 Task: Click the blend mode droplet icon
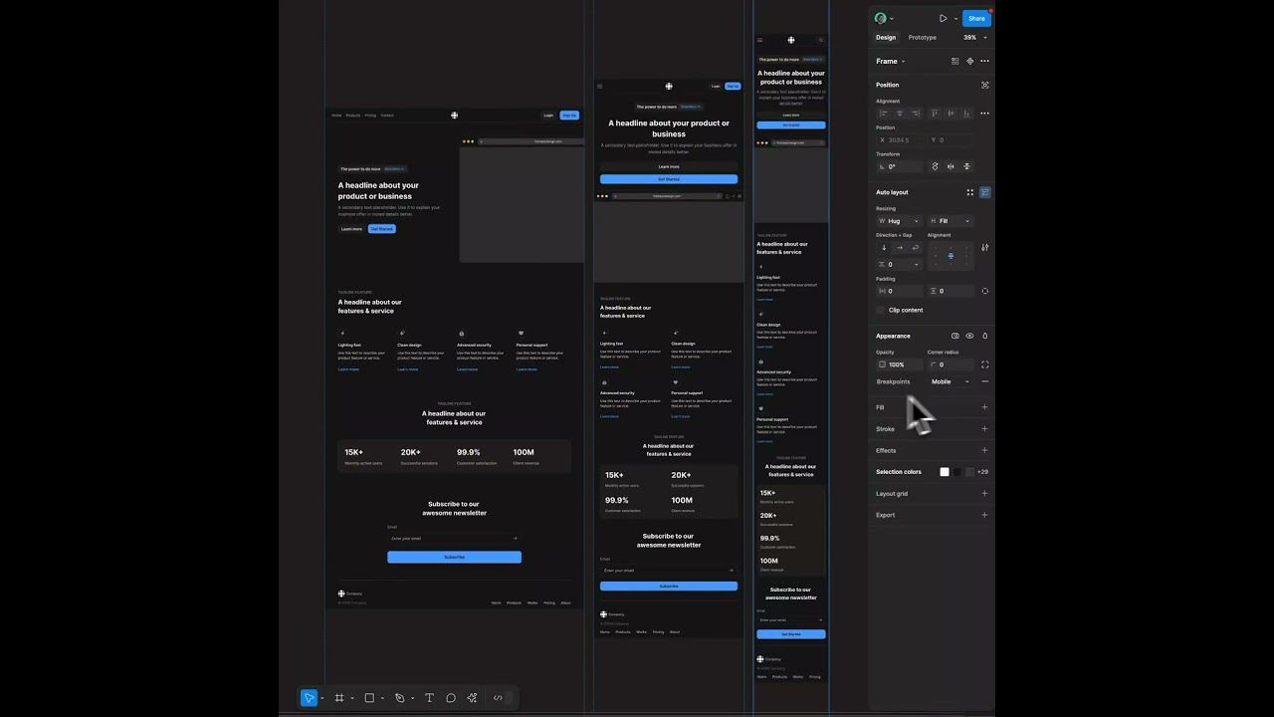click(x=984, y=336)
